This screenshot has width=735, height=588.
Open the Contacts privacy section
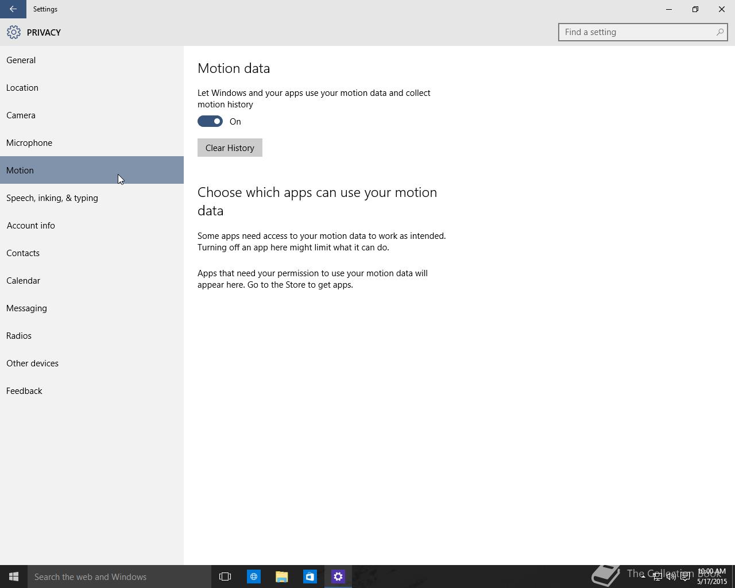click(x=92, y=253)
